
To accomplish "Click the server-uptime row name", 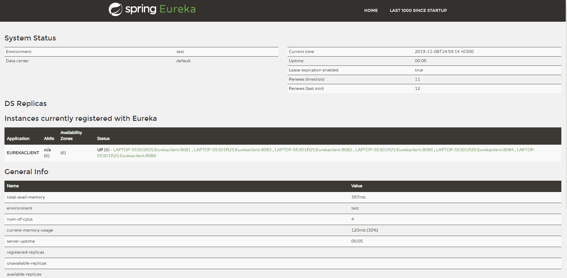I will tap(21, 241).
